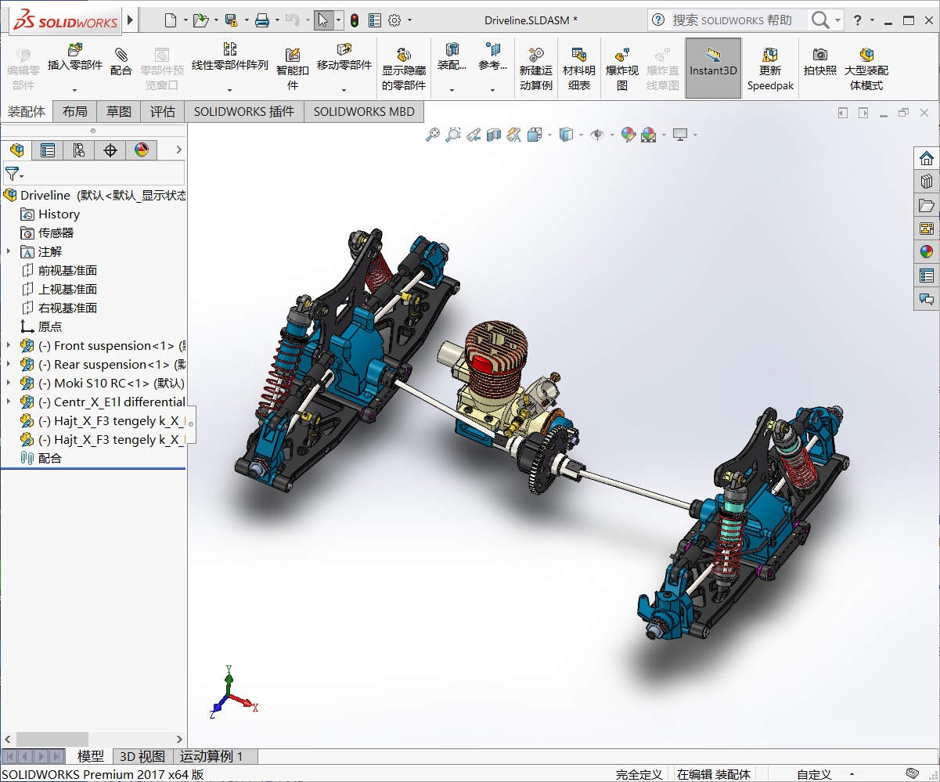This screenshot has height=782, width=940.
Task: Click SOLIDWORKS Resources home icon in task pane
Action: coord(927,157)
